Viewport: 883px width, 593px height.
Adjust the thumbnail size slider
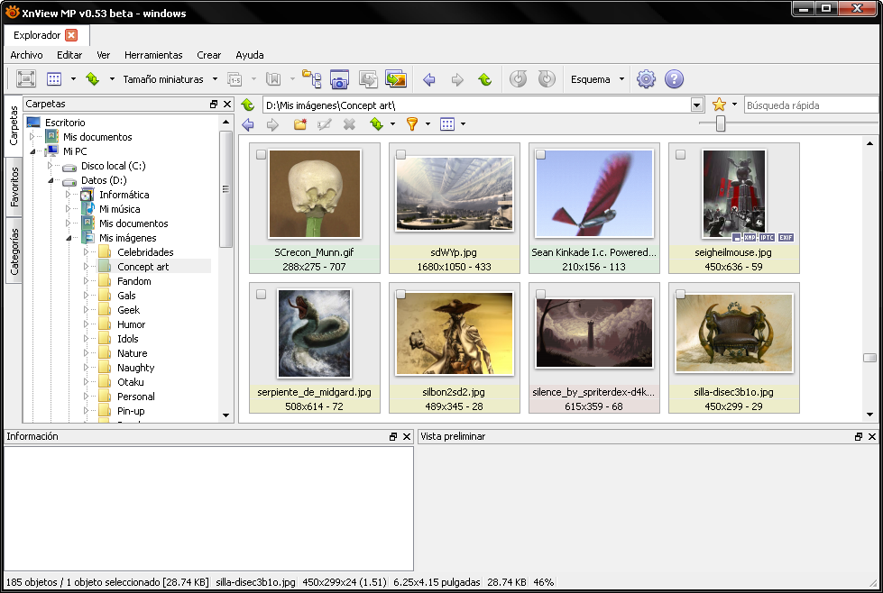(721, 123)
